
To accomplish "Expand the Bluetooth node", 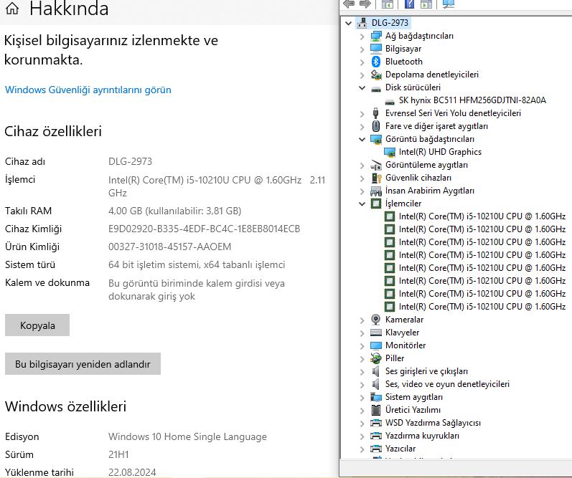I will coord(362,62).
